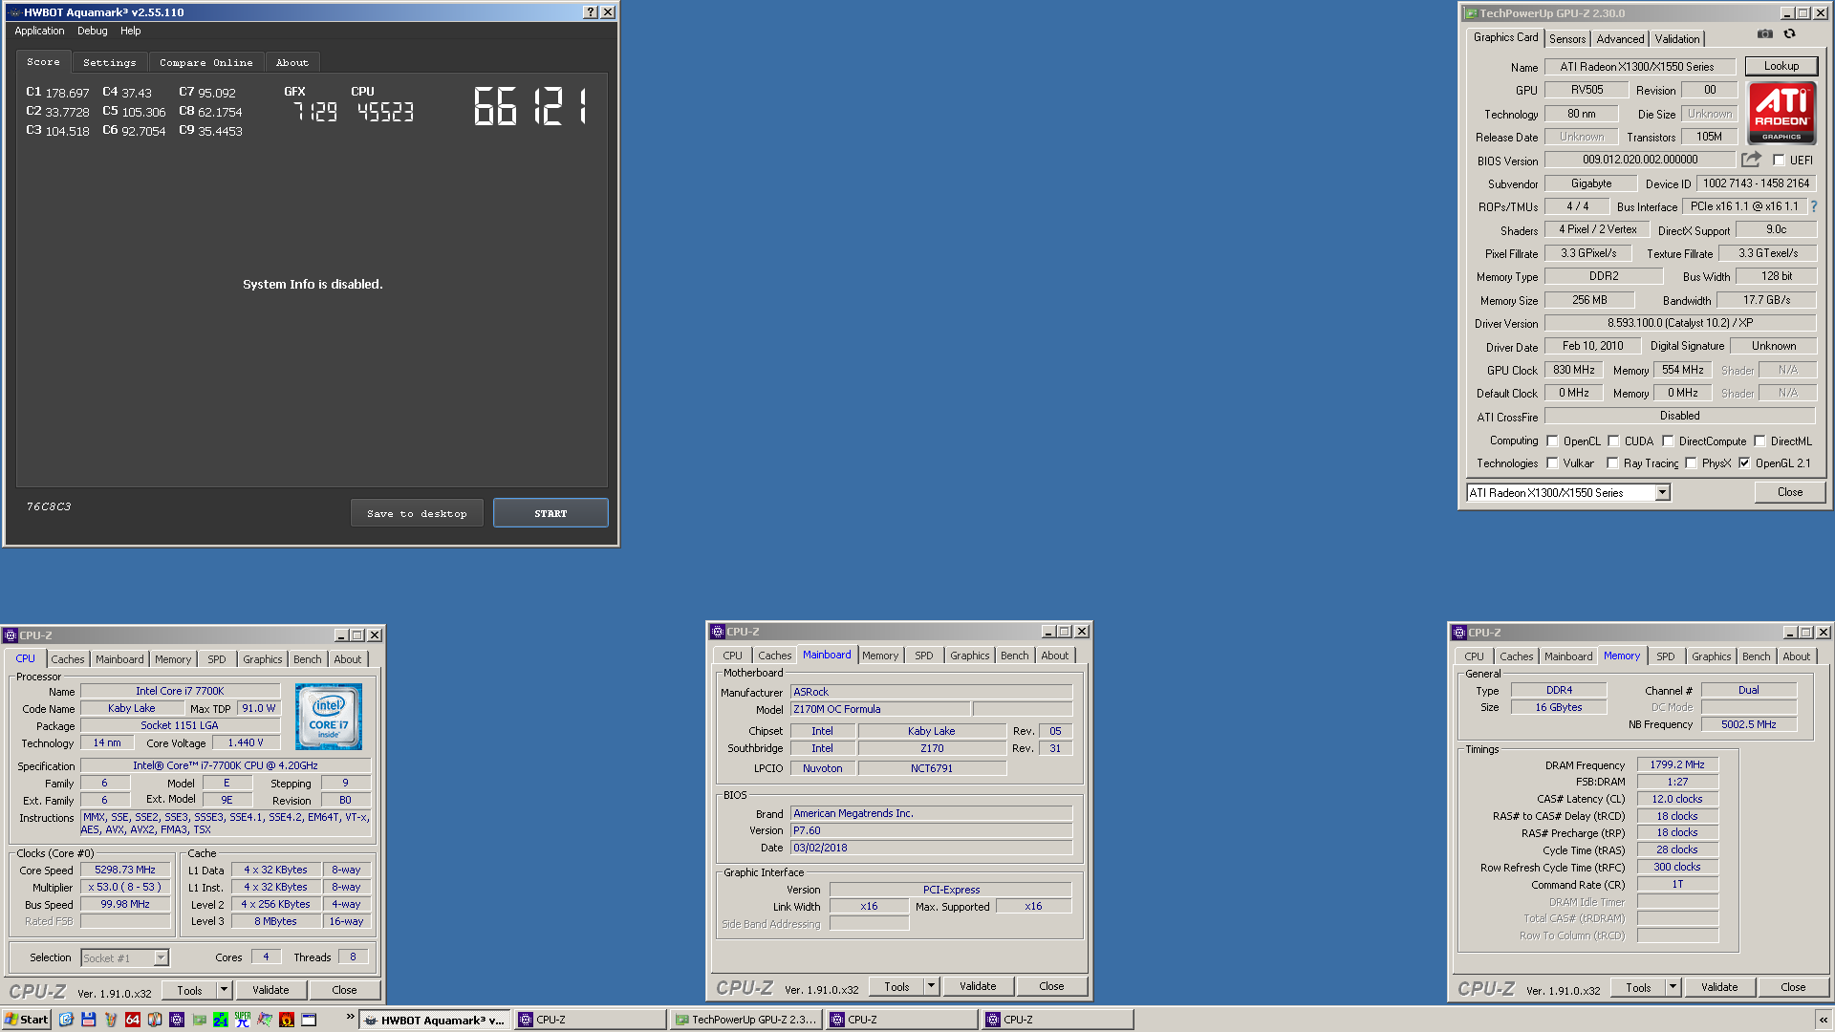Screen dimensions: 1835x1032
Task: Launch GPU-Z green card quick launch icon
Action: [x=199, y=1020]
